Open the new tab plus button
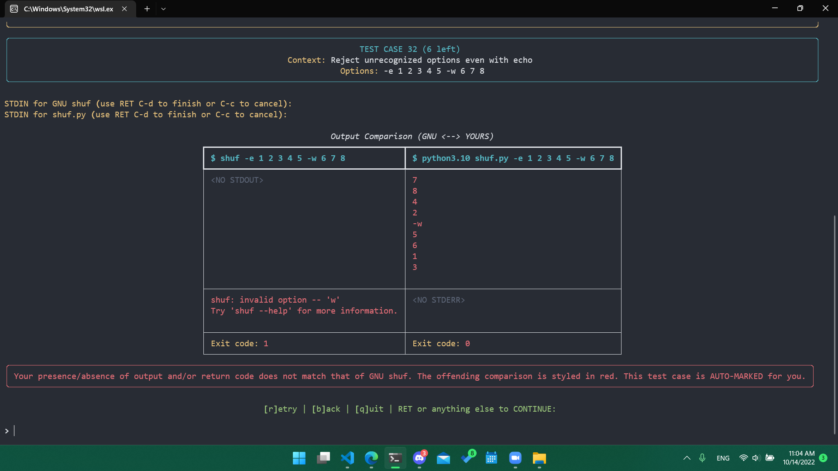This screenshot has width=838, height=471. click(147, 9)
